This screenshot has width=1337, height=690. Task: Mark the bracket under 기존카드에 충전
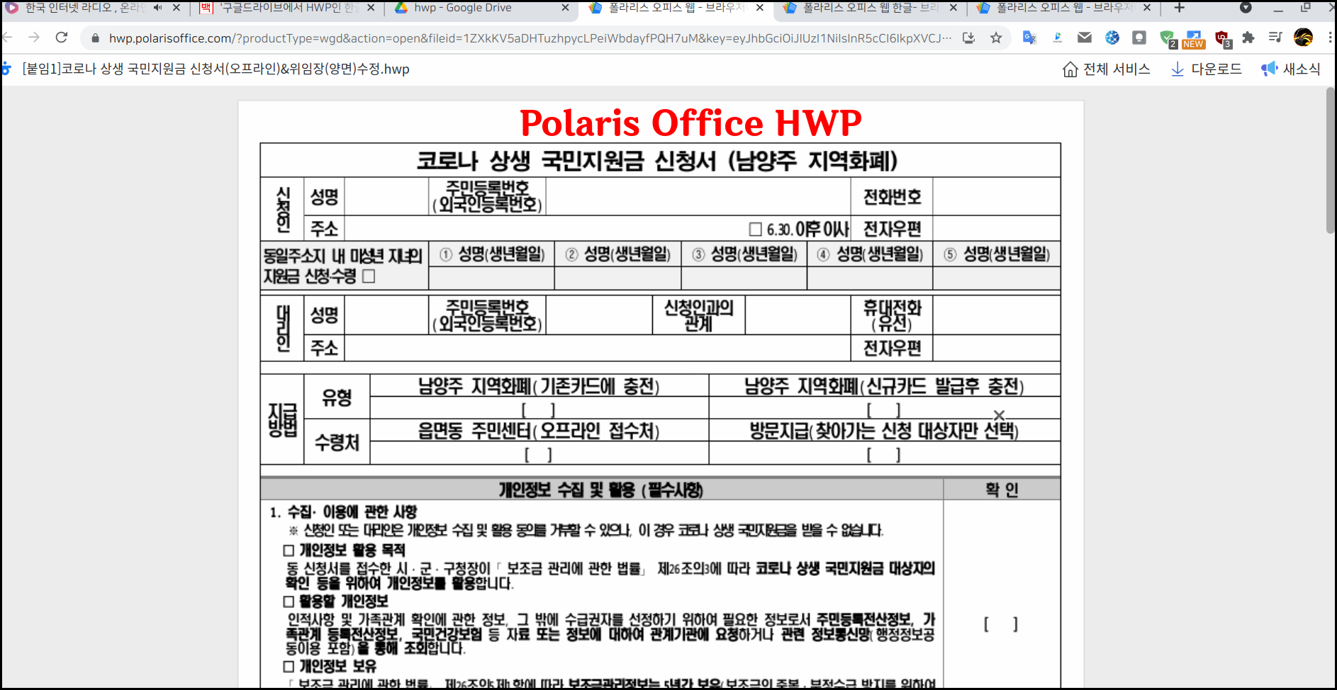pyautogui.click(x=539, y=409)
